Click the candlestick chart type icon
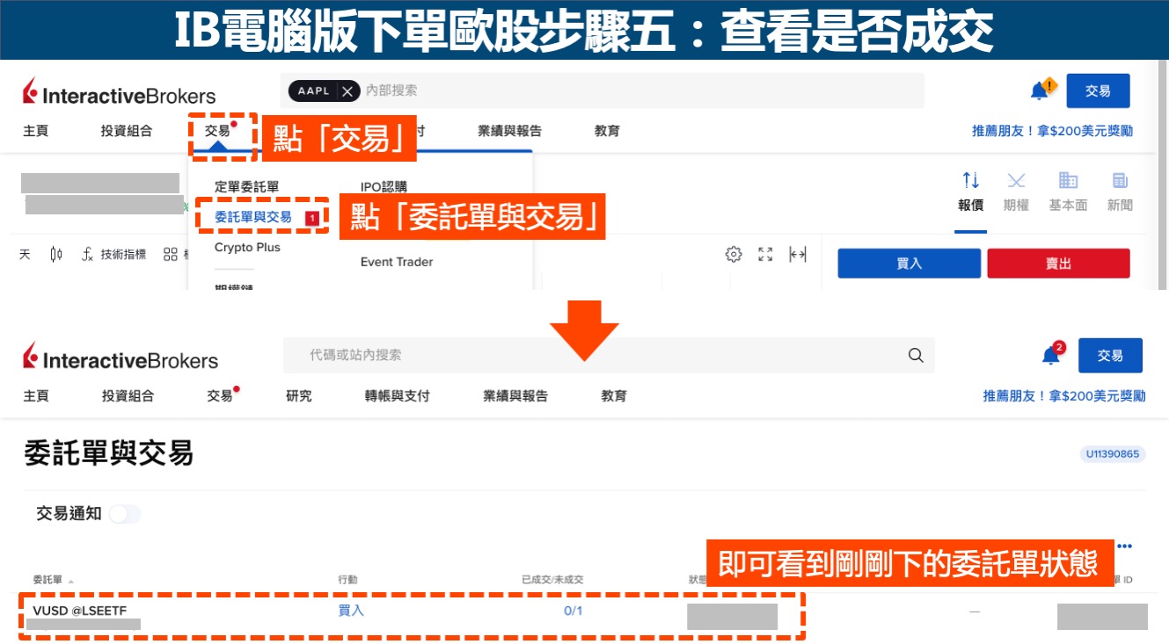Image resolution: width=1169 pixels, height=644 pixels. (57, 255)
